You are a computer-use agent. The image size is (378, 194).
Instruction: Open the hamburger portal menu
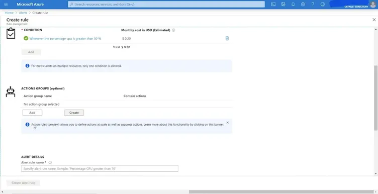[6, 5]
